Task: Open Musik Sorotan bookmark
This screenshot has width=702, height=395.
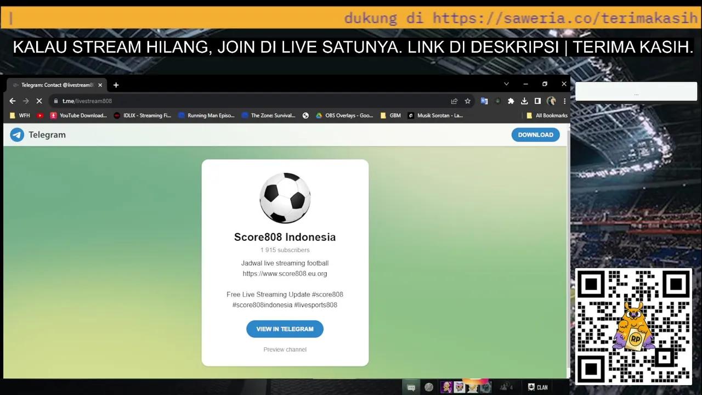Action: [435, 116]
